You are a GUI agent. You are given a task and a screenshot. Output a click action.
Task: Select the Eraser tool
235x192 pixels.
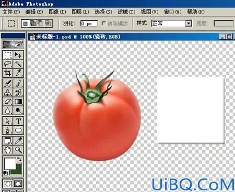tap(8, 101)
